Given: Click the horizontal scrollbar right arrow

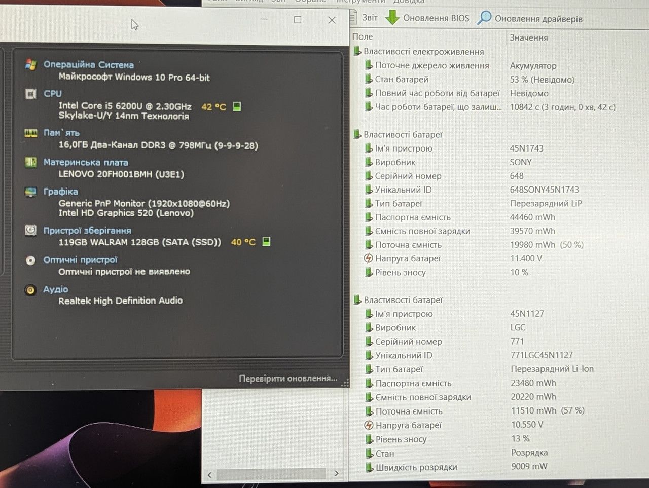Looking at the screenshot, I should (336, 473).
